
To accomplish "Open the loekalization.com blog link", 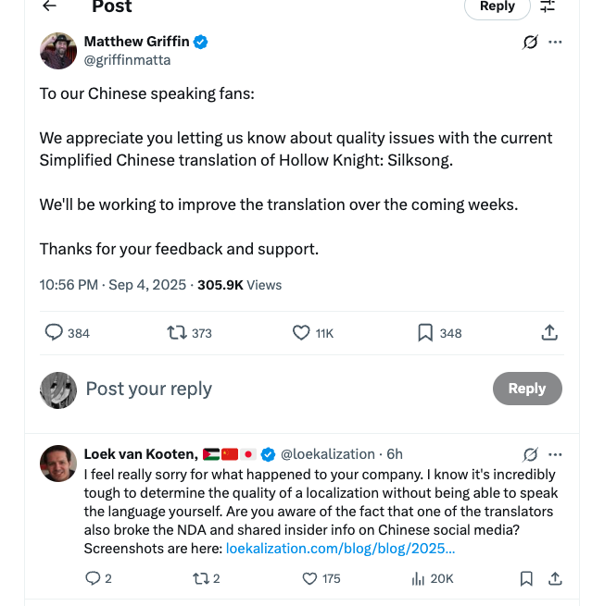I will [x=340, y=549].
